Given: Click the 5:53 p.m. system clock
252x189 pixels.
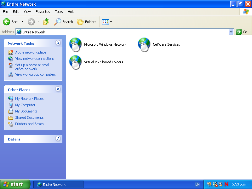Looking at the screenshot, I should click(239, 184).
